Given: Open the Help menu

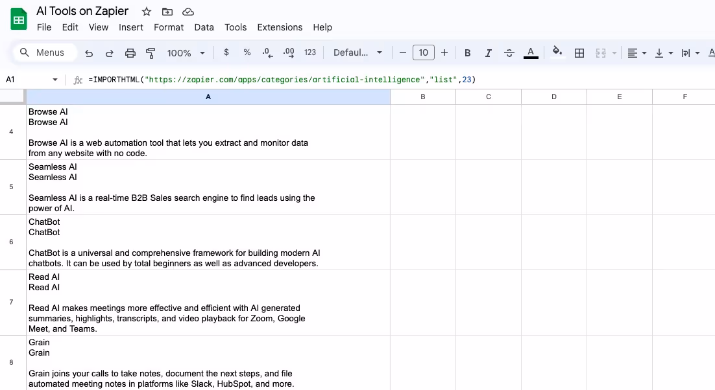Looking at the screenshot, I should pos(322,27).
